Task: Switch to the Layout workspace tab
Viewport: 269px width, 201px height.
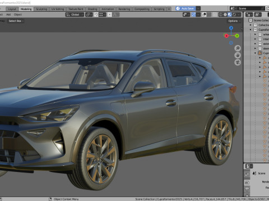Action: point(12,9)
